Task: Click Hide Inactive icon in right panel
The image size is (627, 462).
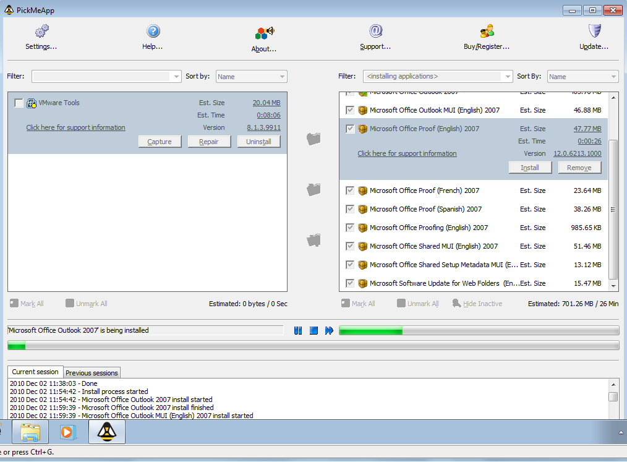Action: pyautogui.click(x=456, y=304)
